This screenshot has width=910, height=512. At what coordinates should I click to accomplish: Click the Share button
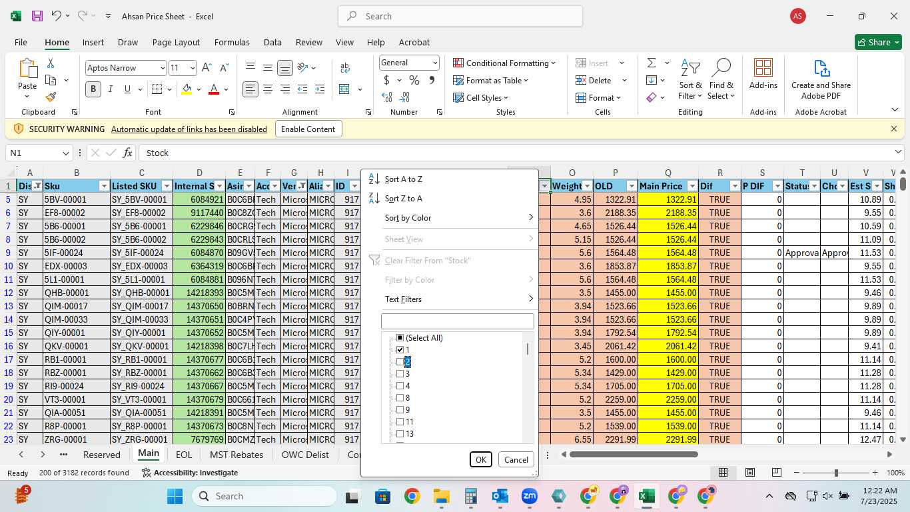pyautogui.click(x=878, y=42)
